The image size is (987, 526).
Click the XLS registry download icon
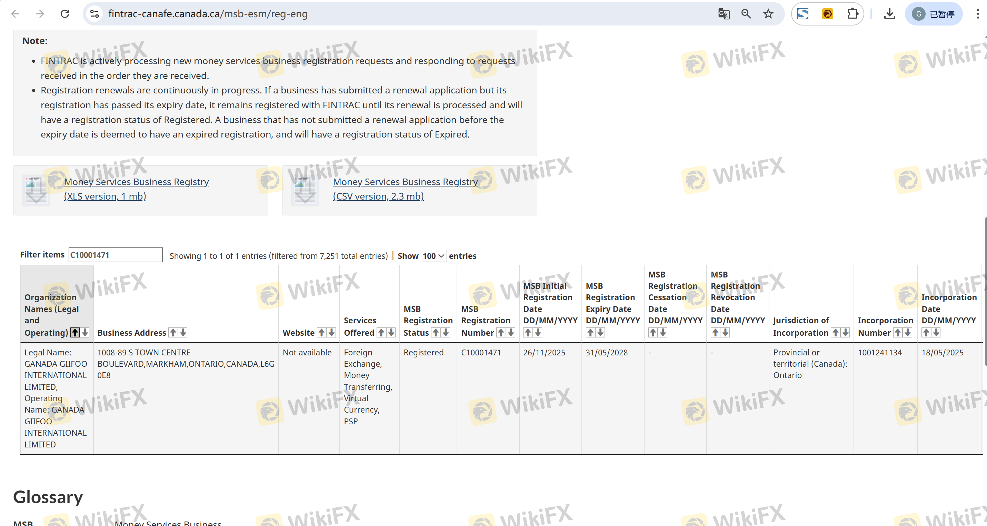tap(36, 190)
